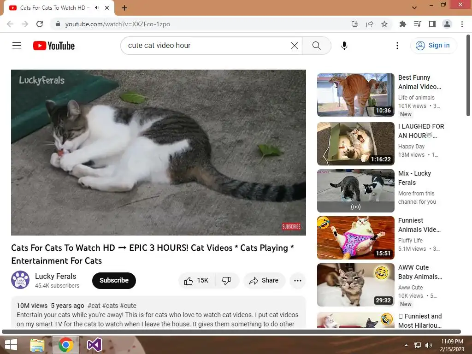Click Fluffy Life channel name

[410, 240]
